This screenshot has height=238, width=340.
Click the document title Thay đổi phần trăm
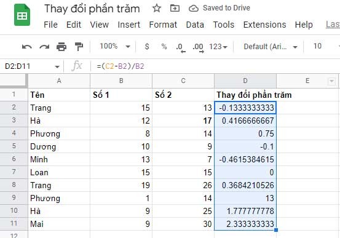tap(92, 9)
